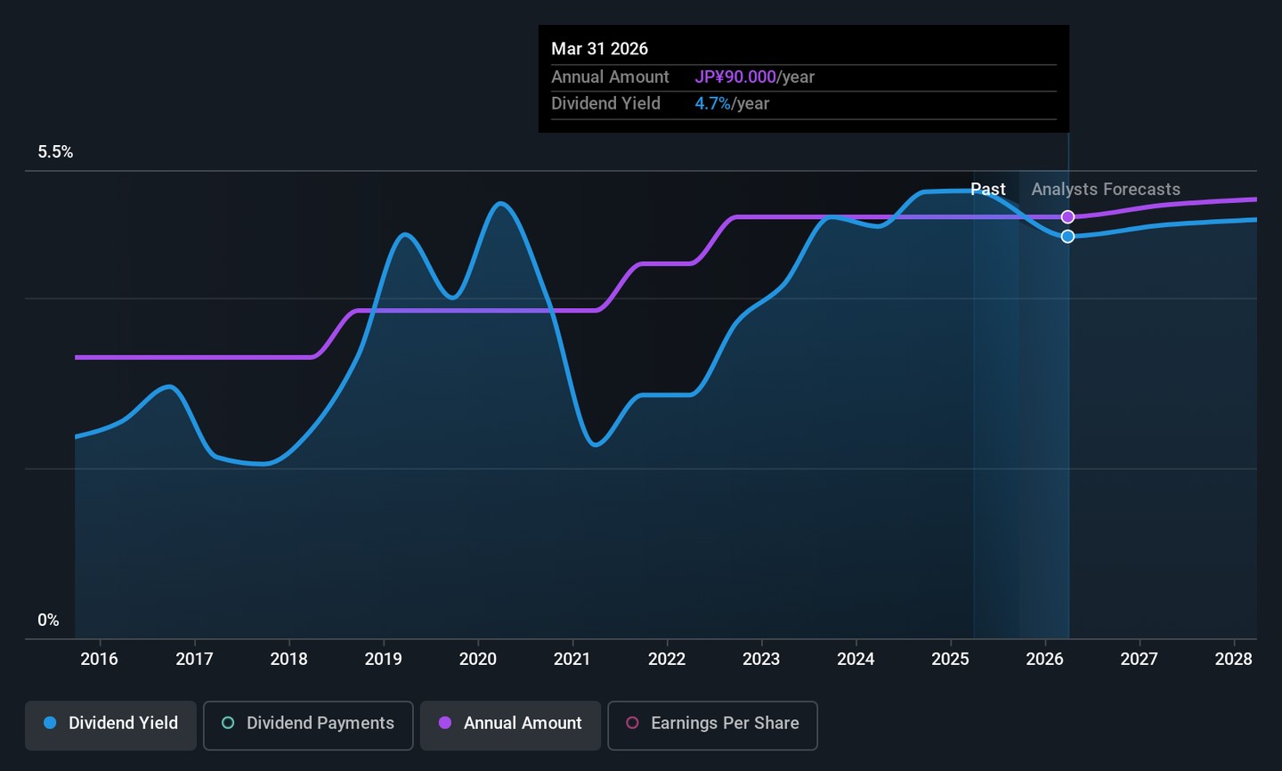
Task: Click the 2028 x-axis label
Action: (1233, 660)
